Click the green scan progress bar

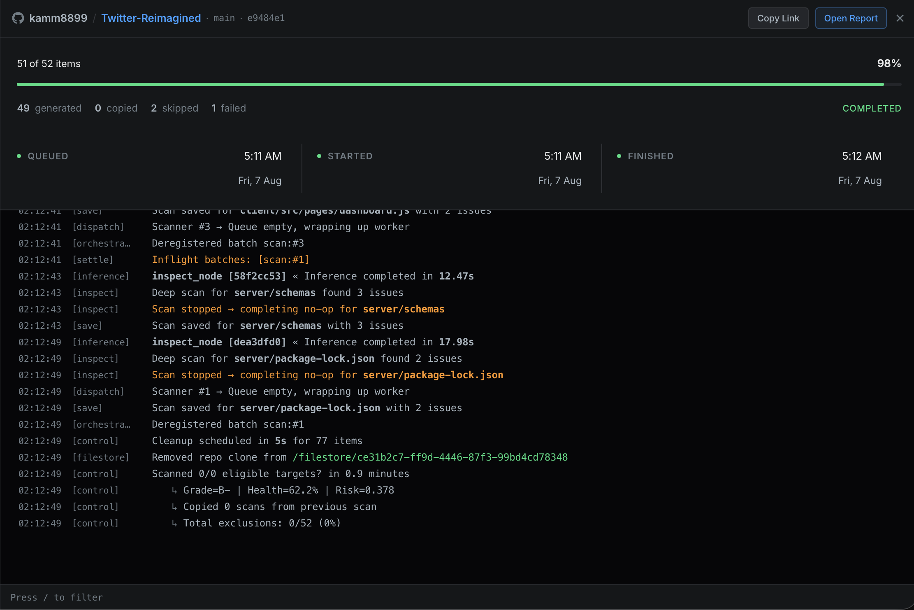[x=459, y=84]
